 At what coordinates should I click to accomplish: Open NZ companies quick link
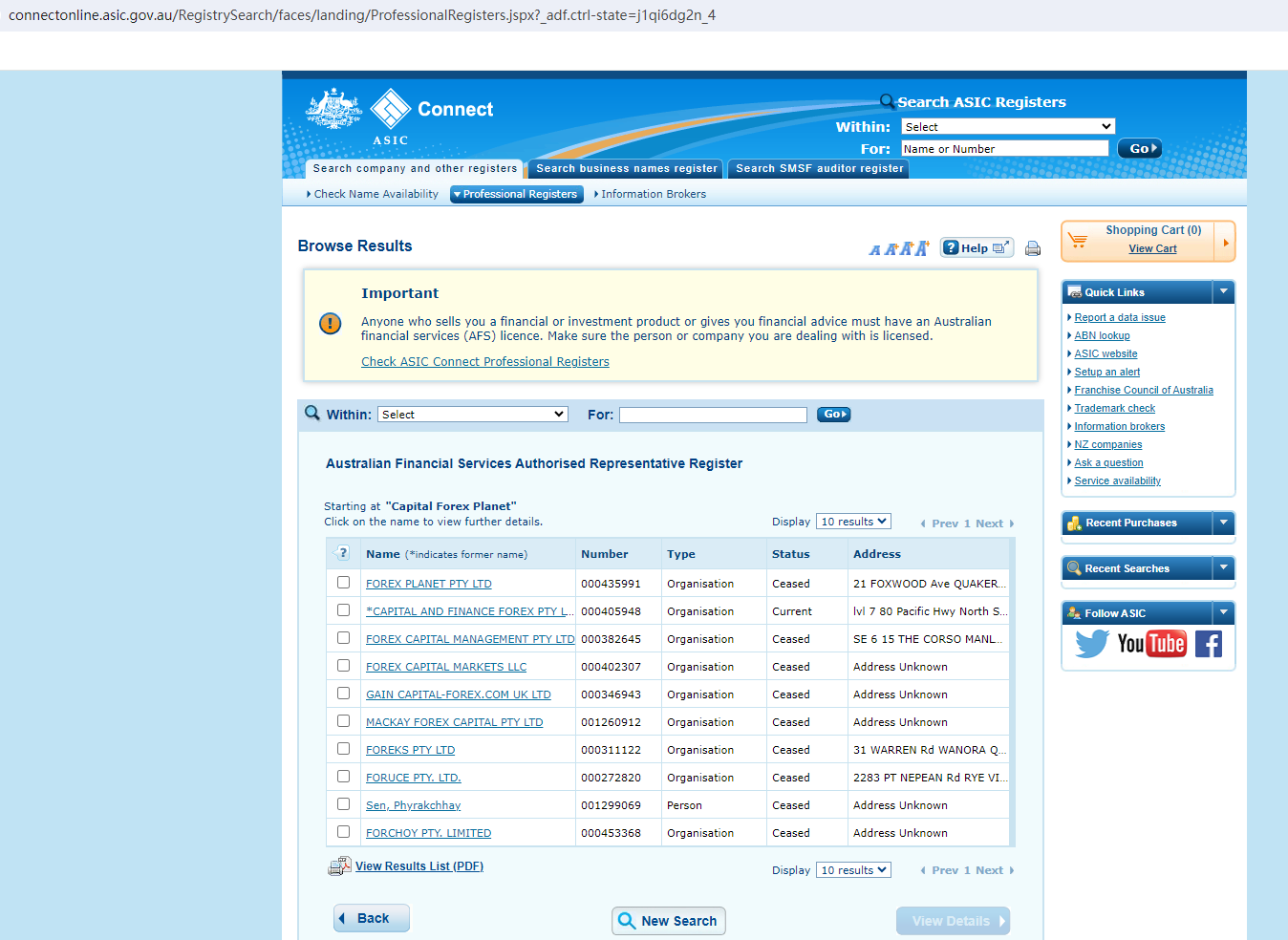click(x=1108, y=444)
